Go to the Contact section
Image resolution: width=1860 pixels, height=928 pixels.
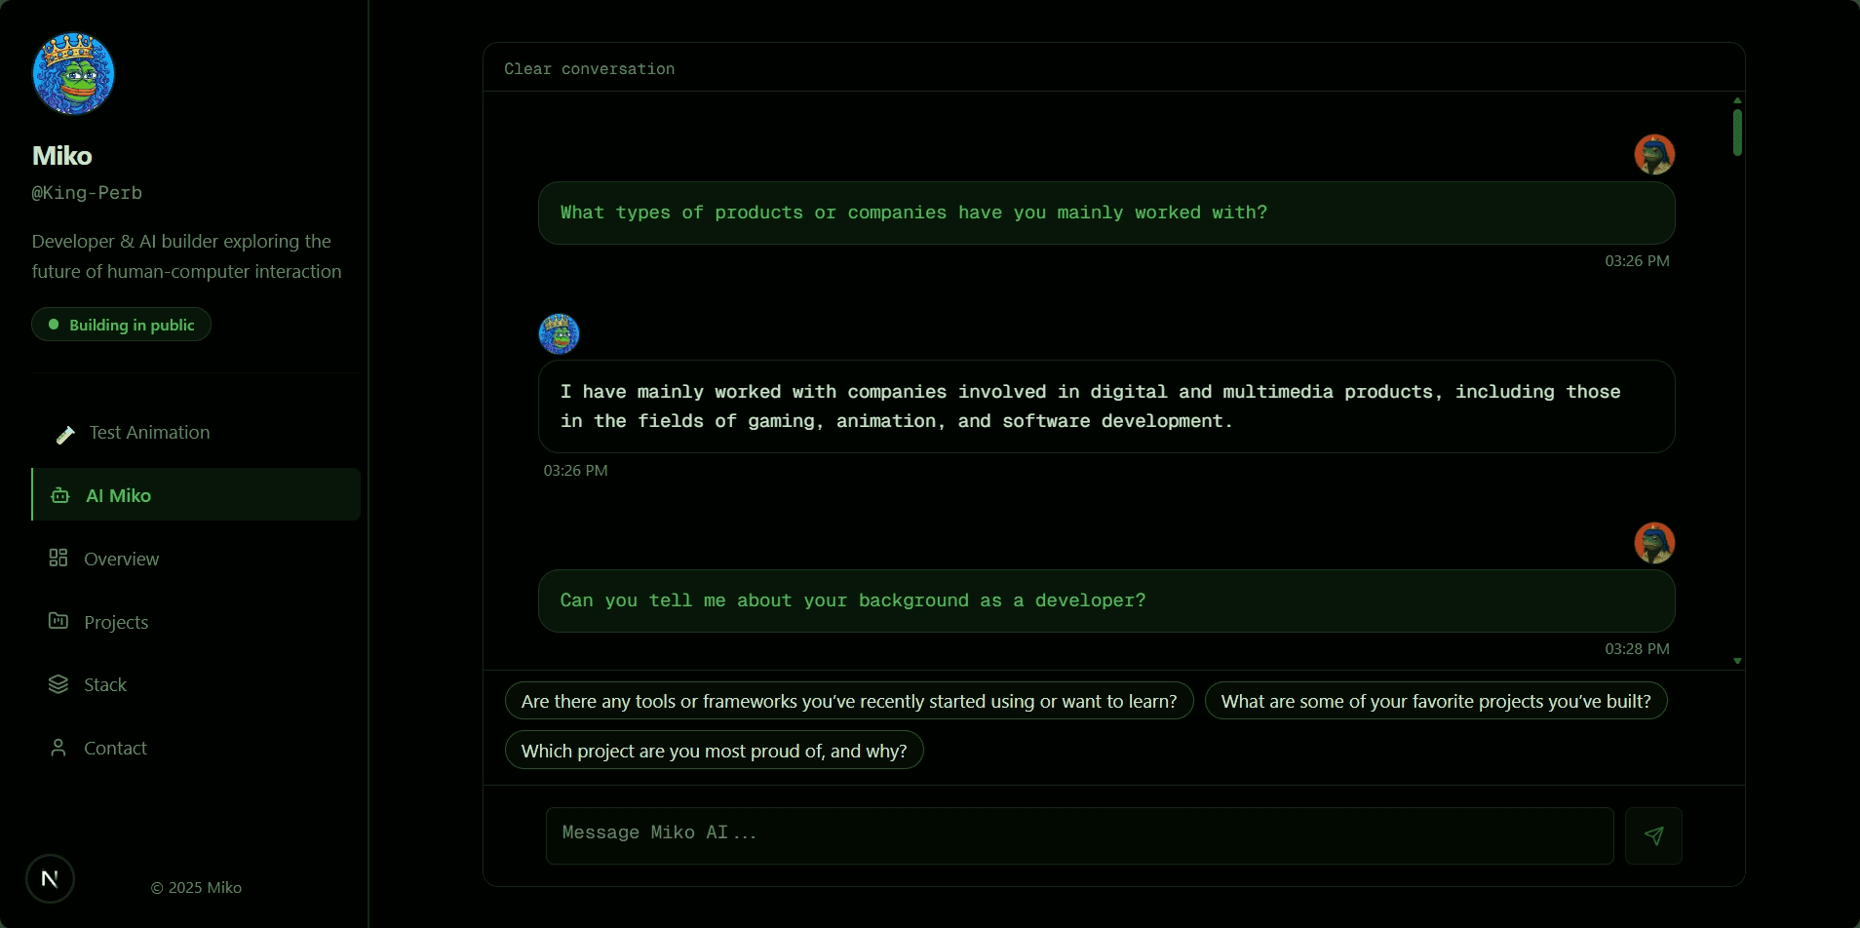(115, 748)
